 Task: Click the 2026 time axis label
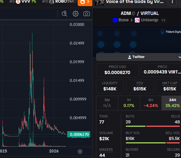tap(54, 151)
